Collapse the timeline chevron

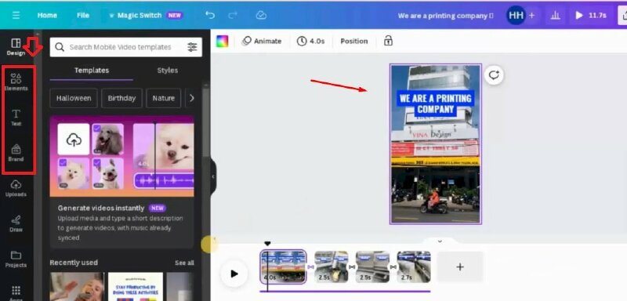click(440, 241)
